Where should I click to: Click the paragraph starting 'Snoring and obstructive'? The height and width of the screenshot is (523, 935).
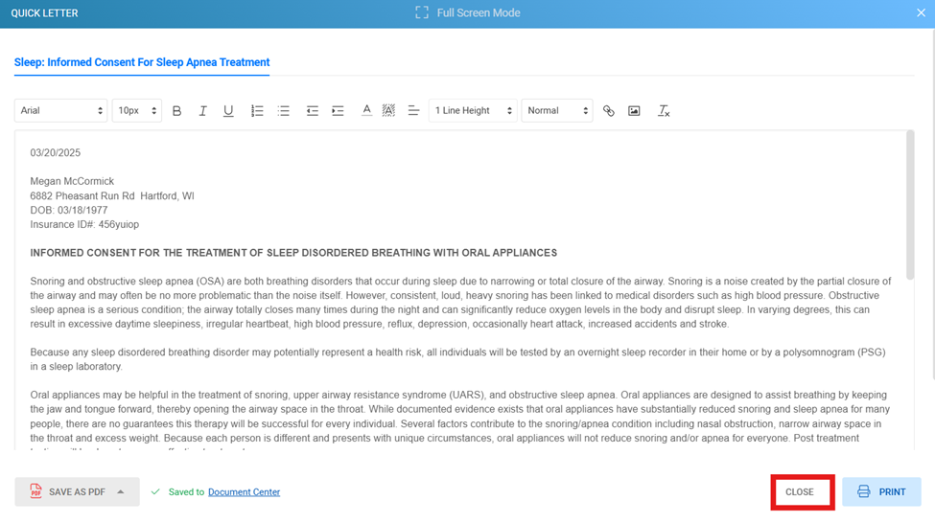click(460, 303)
